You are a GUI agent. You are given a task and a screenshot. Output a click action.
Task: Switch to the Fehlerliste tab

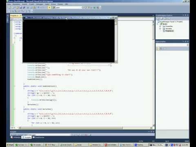click(x=16, y=138)
